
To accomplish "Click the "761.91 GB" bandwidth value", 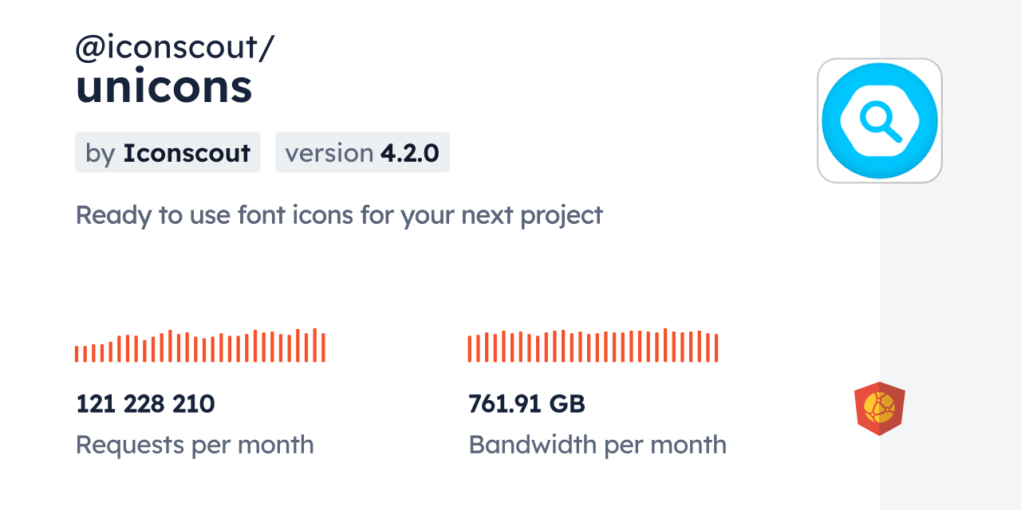I will [x=526, y=404].
